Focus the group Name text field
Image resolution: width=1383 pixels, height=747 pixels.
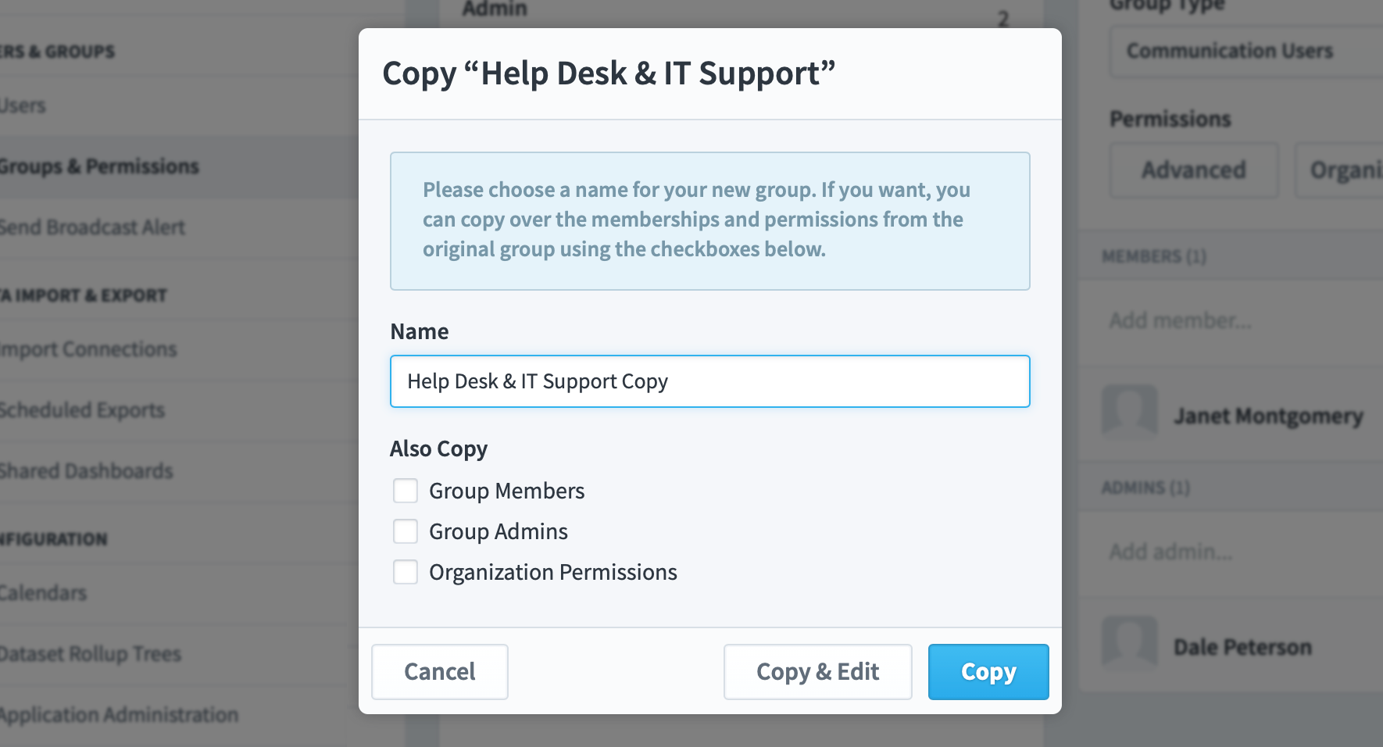[x=710, y=381]
